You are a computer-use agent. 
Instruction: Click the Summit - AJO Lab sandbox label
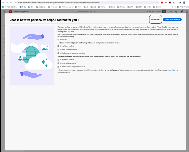[153, 12]
